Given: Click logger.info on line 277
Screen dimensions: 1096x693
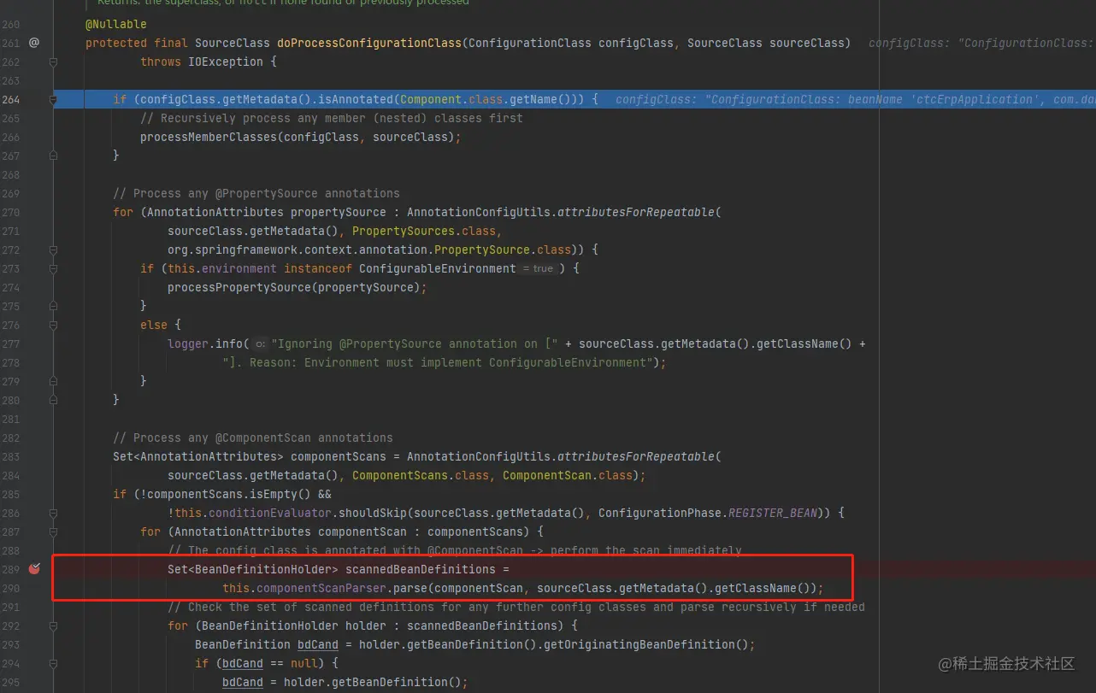Looking at the screenshot, I should pyautogui.click(x=205, y=344).
